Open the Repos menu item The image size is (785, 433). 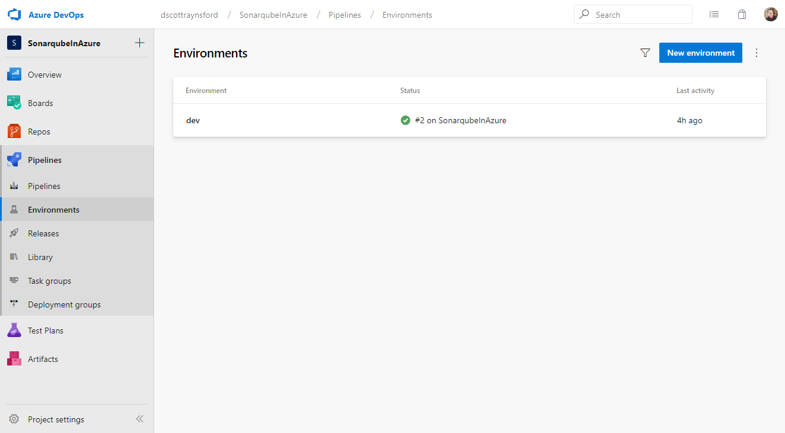click(x=77, y=131)
